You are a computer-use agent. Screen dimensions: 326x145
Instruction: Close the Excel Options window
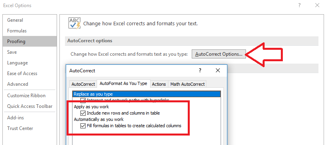(317, 6)
